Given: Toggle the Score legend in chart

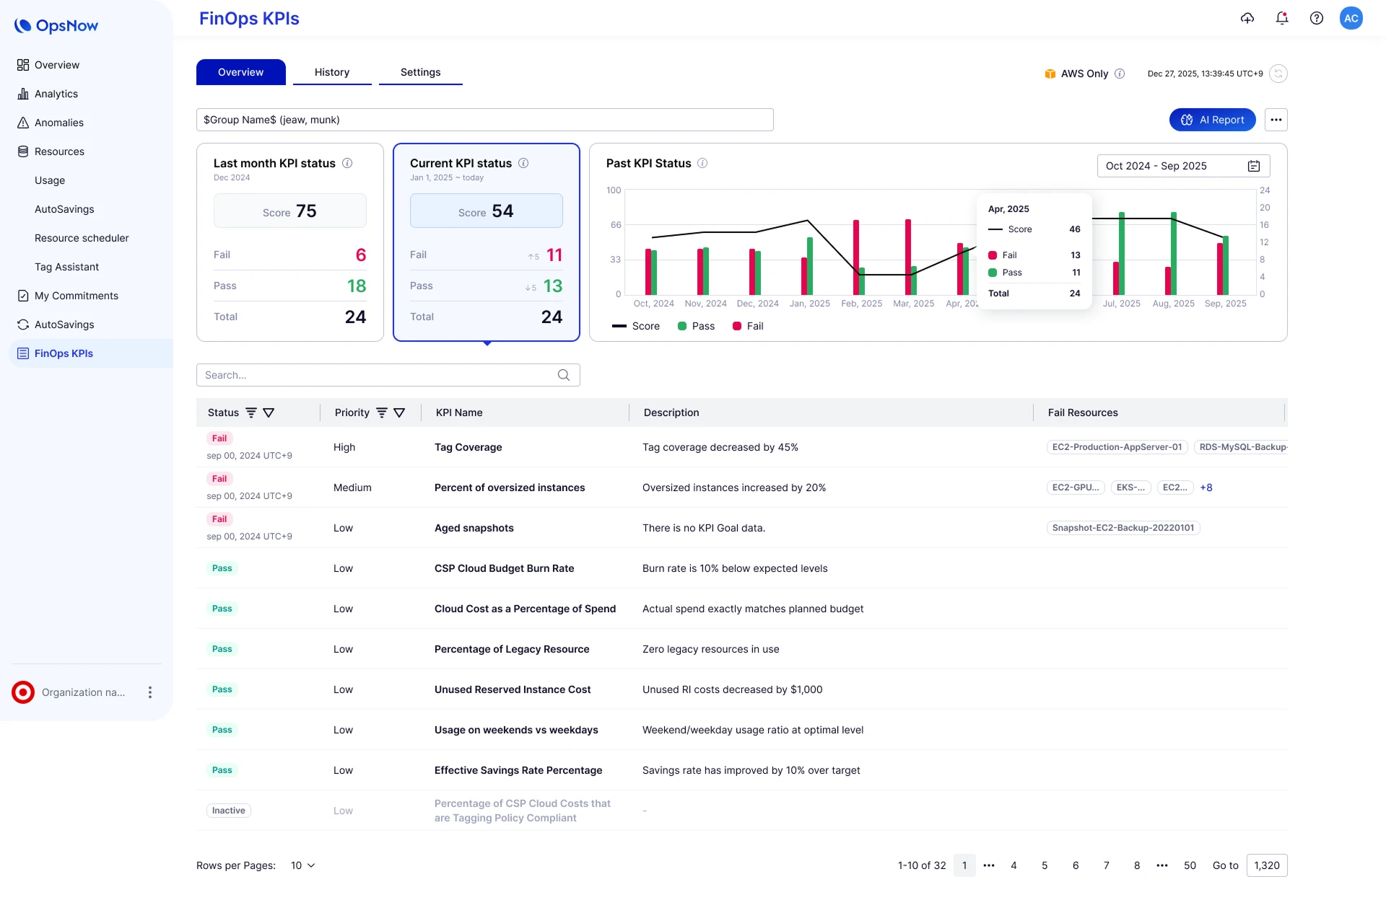Looking at the screenshot, I should pos(636,326).
